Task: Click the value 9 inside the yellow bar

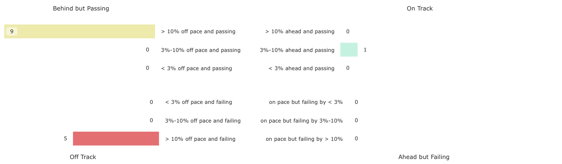Action: point(12,31)
